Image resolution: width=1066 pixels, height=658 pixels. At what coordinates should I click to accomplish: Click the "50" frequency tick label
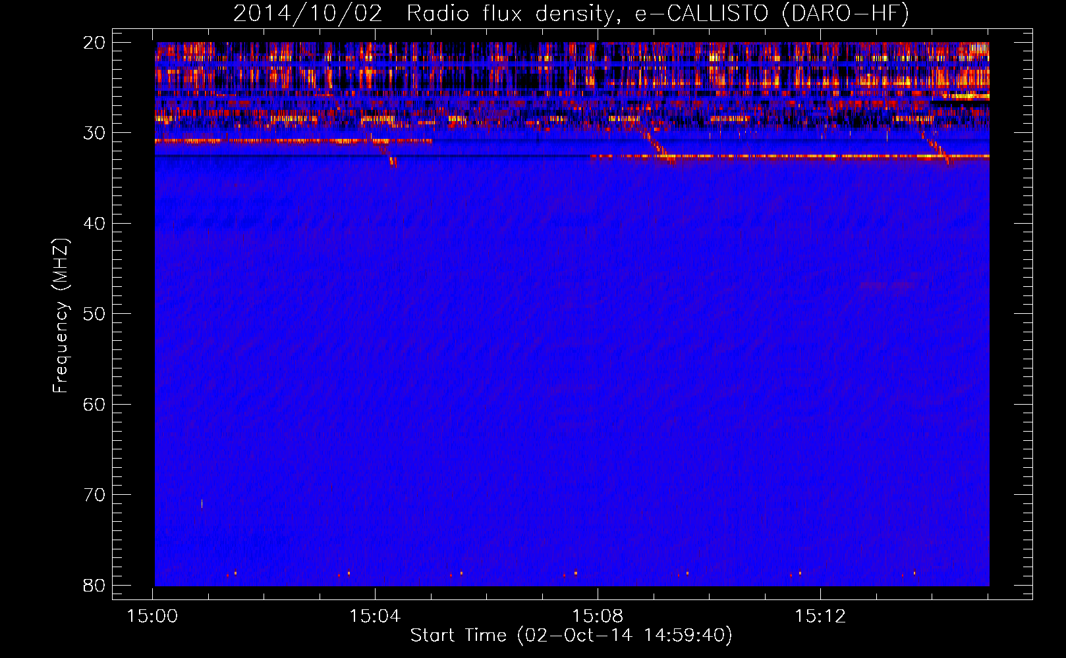point(94,314)
